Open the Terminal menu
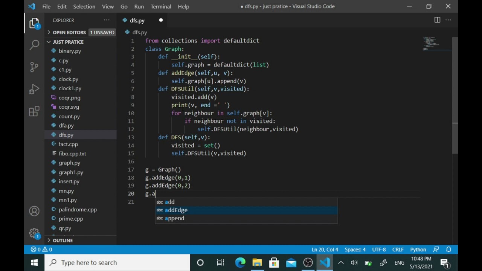 [x=161, y=6]
